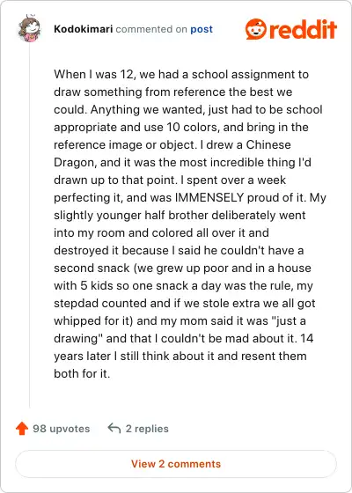Click the "commented on" text

pos(151,29)
